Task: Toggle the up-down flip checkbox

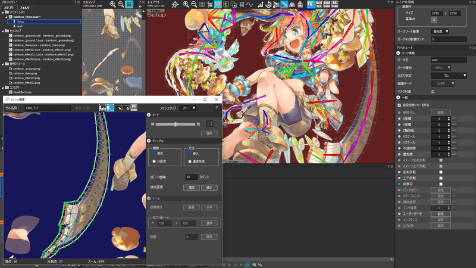Action: coord(441,178)
